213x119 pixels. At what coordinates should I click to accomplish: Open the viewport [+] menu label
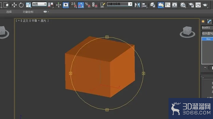tap(19, 21)
